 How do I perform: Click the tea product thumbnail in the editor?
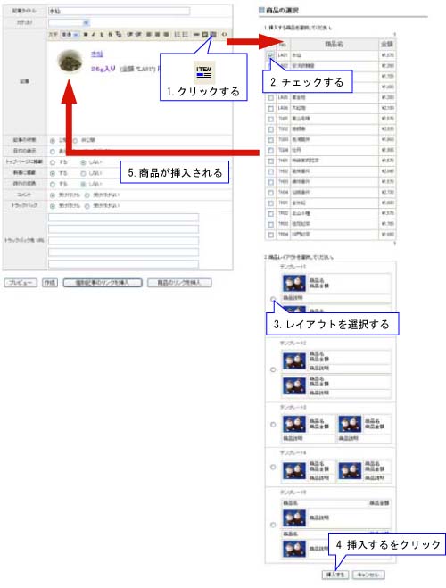pos(70,61)
